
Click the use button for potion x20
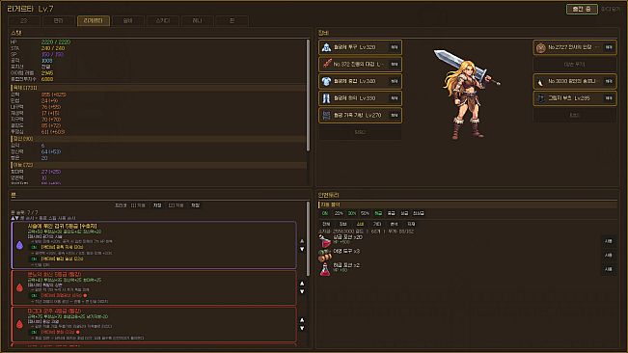tap(609, 241)
